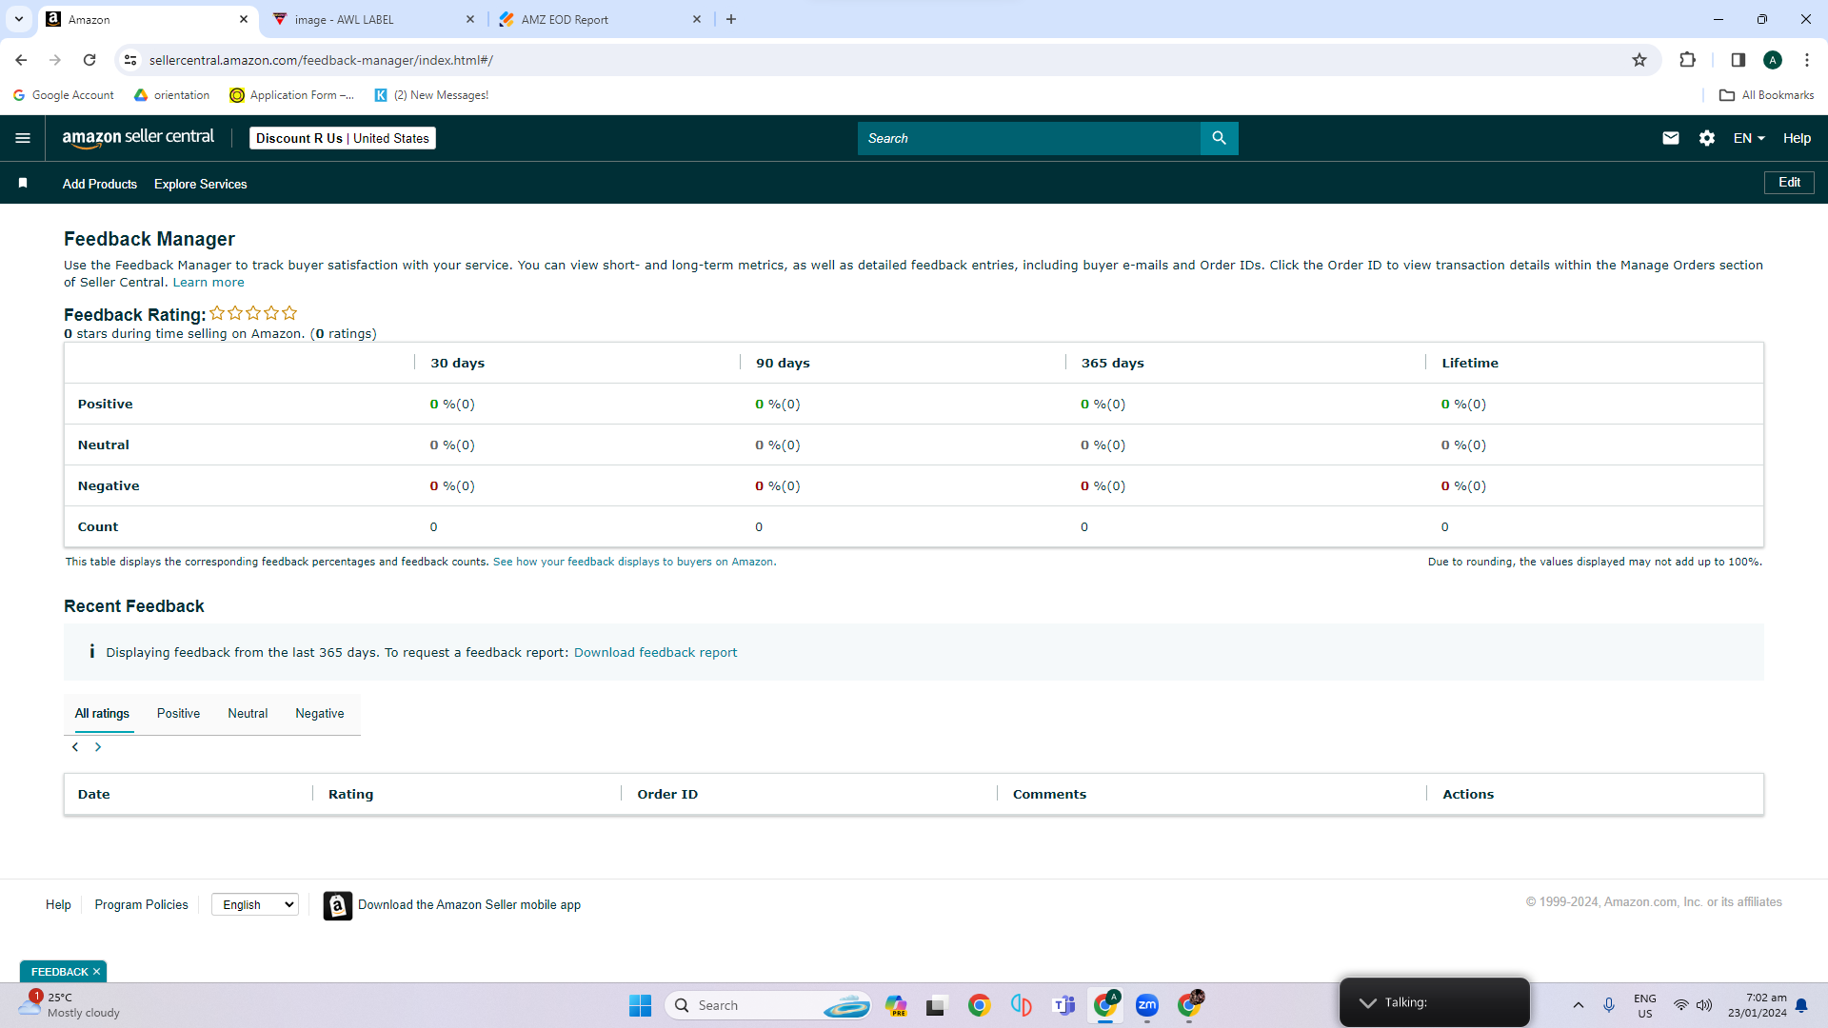Expand the Talking overlay chevron
The image size is (1828, 1028).
1367,1002
